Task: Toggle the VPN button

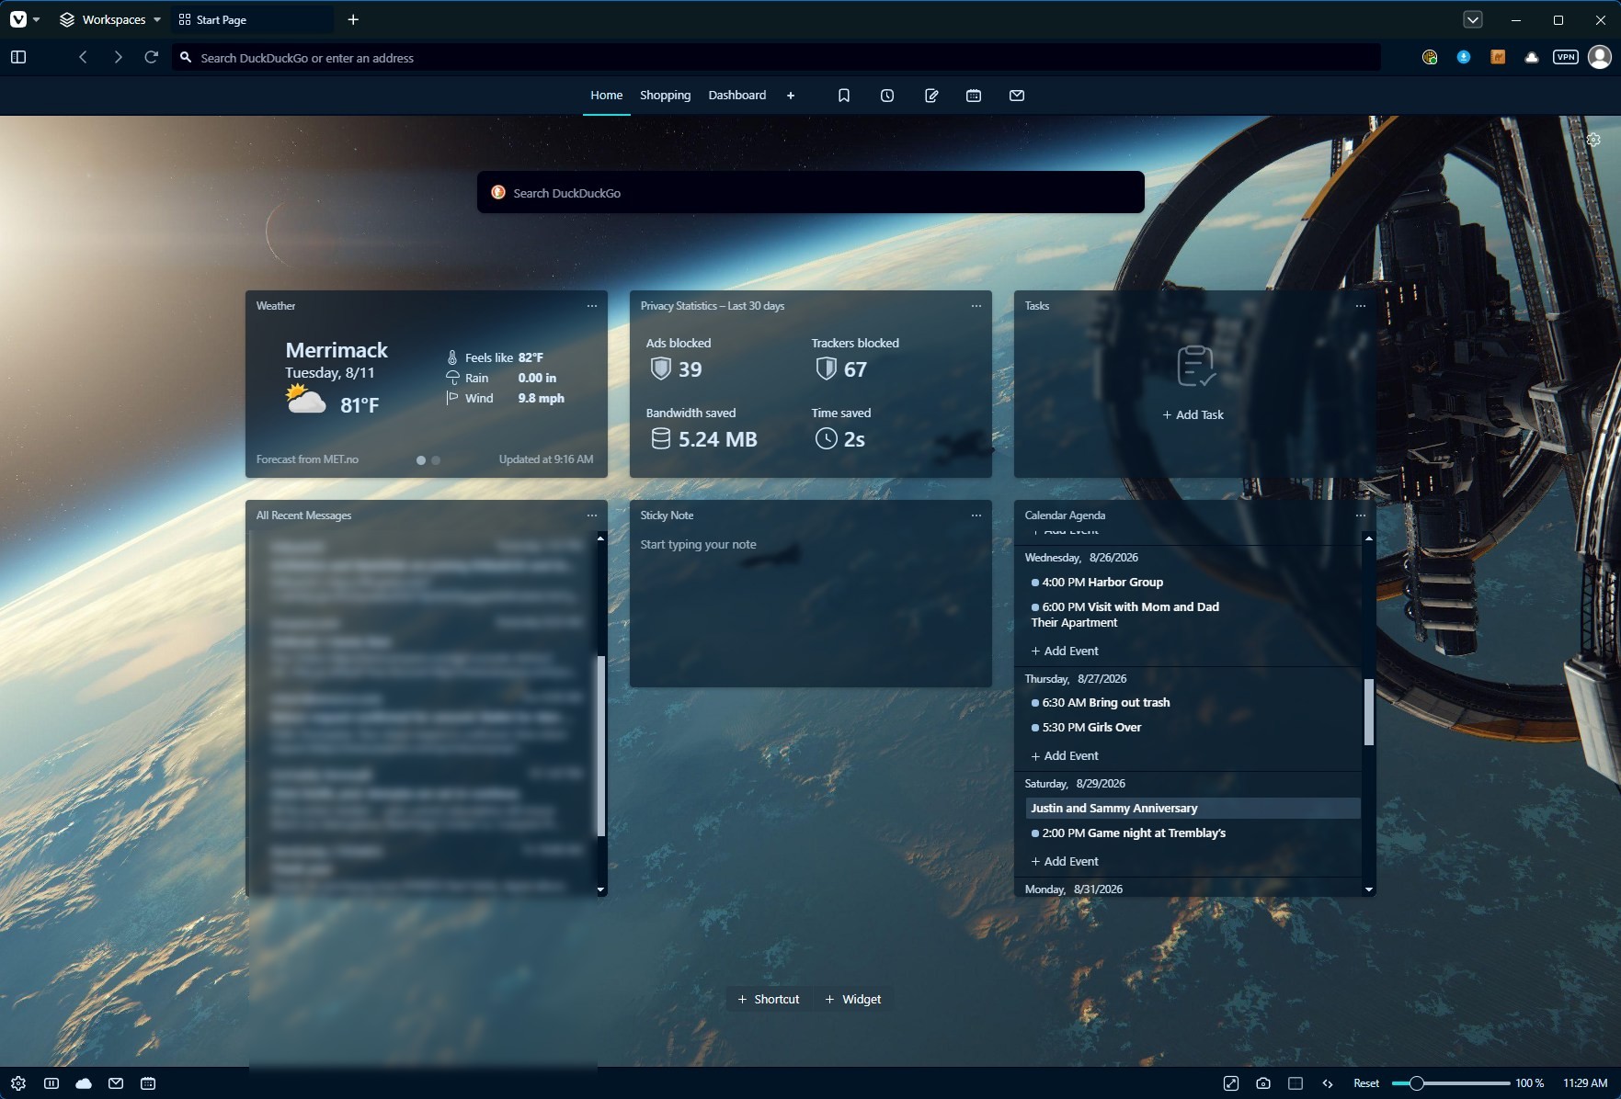Action: tap(1566, 57)
